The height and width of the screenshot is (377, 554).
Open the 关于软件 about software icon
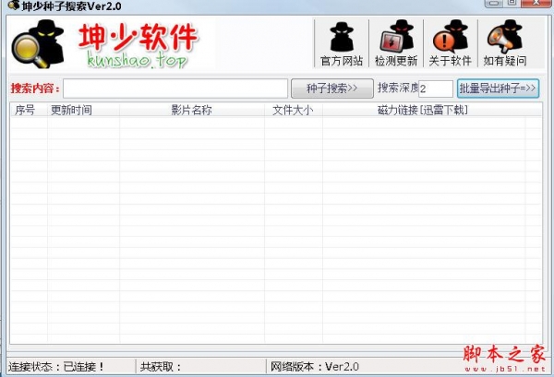pyautogui.click(x=451, y=43)
